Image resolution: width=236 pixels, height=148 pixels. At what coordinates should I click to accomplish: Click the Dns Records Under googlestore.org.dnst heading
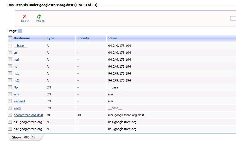tap(52, 5)
